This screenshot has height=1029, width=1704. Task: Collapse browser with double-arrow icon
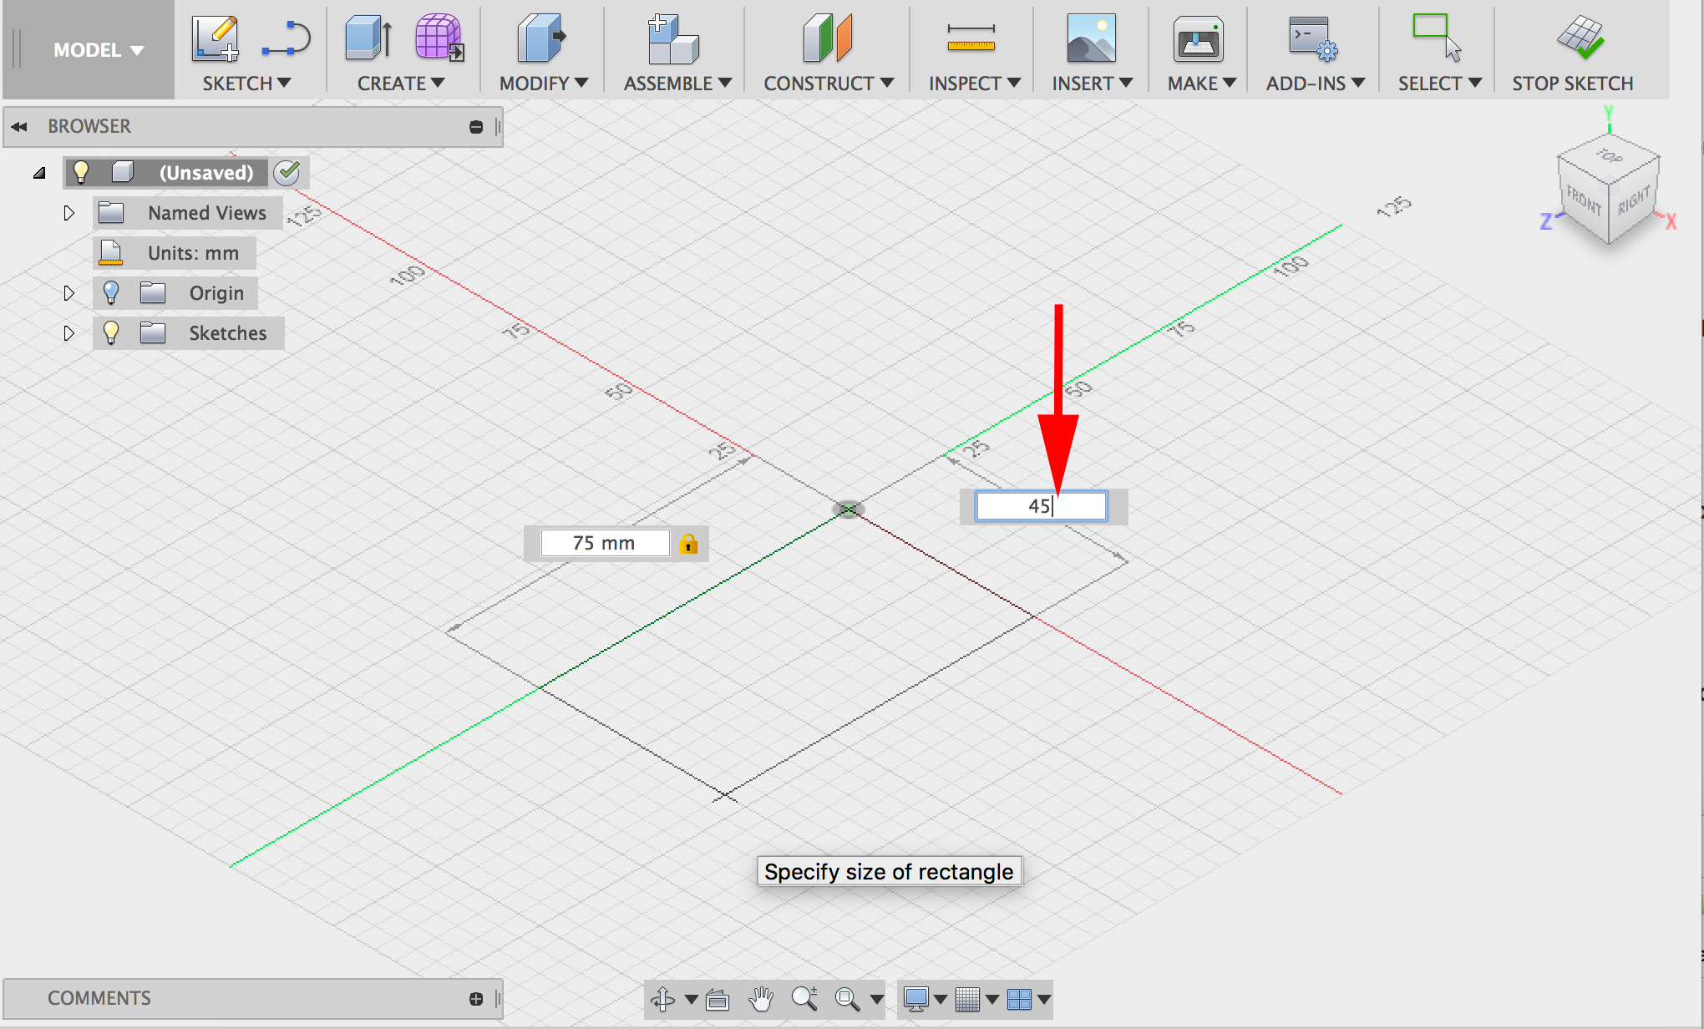19,127
